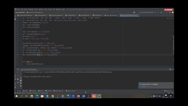Click the Print icon in Run panel
This screenshot has height=106, width=188.
pyautogui.click(x=21, y=83)
